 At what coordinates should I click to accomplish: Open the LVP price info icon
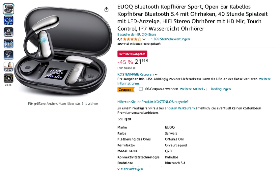click(134, 68)
